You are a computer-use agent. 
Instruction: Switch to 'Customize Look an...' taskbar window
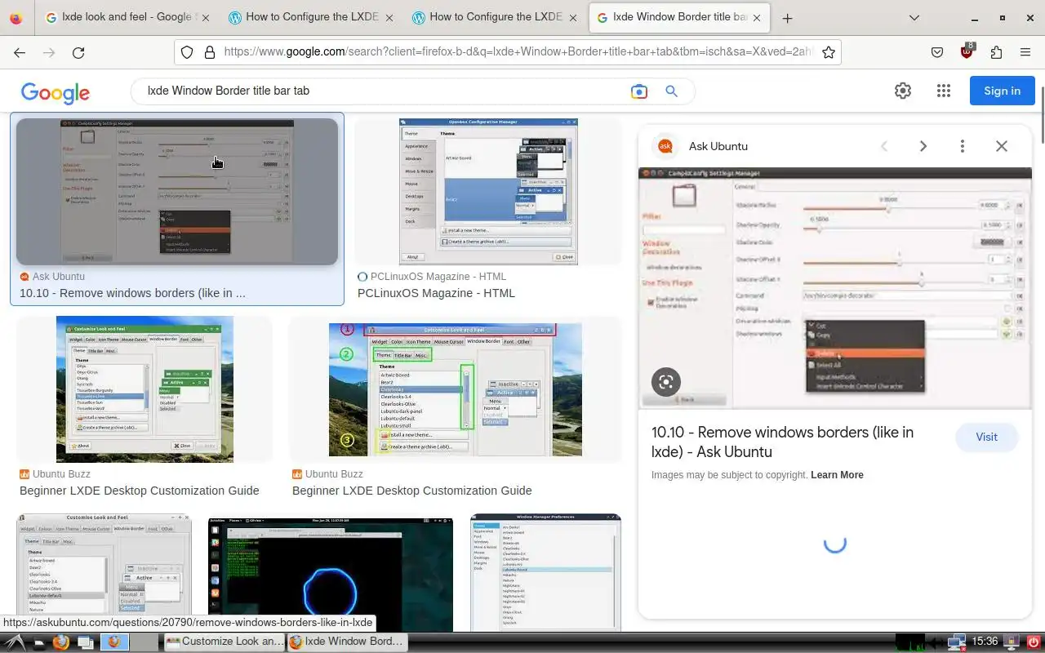tap(225, 642)
